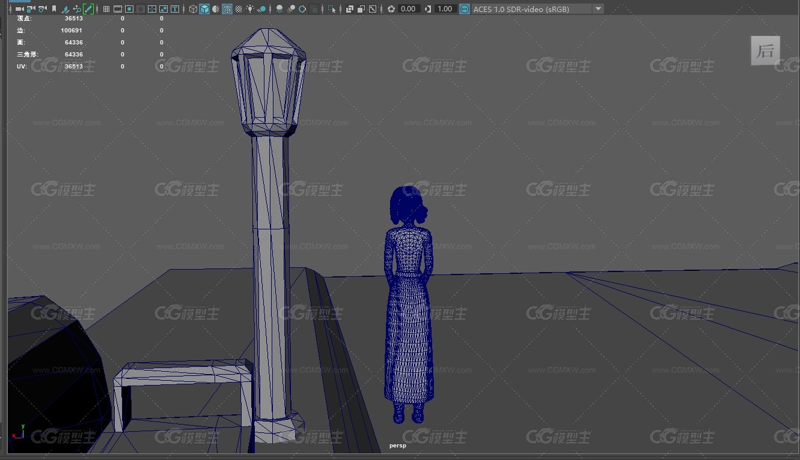800x460 pixels.
Task: Toggle the viewport Grid display
Action: (x=106, y=9)
